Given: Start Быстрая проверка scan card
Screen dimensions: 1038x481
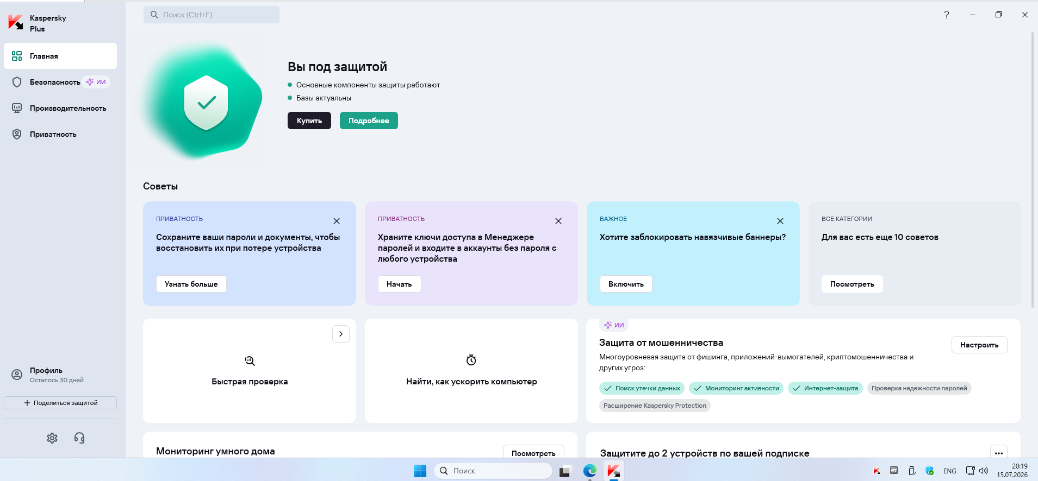Looking at the screenshot, I should click(250, 371).
